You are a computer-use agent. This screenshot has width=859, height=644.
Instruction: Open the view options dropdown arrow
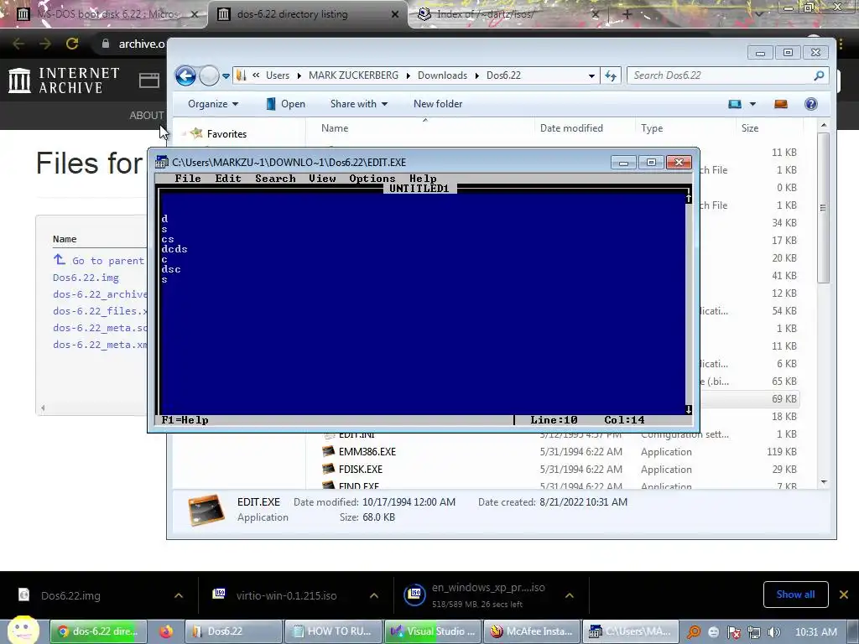click(752, 104)
